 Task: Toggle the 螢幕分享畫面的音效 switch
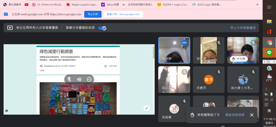[x=102, y=28]
